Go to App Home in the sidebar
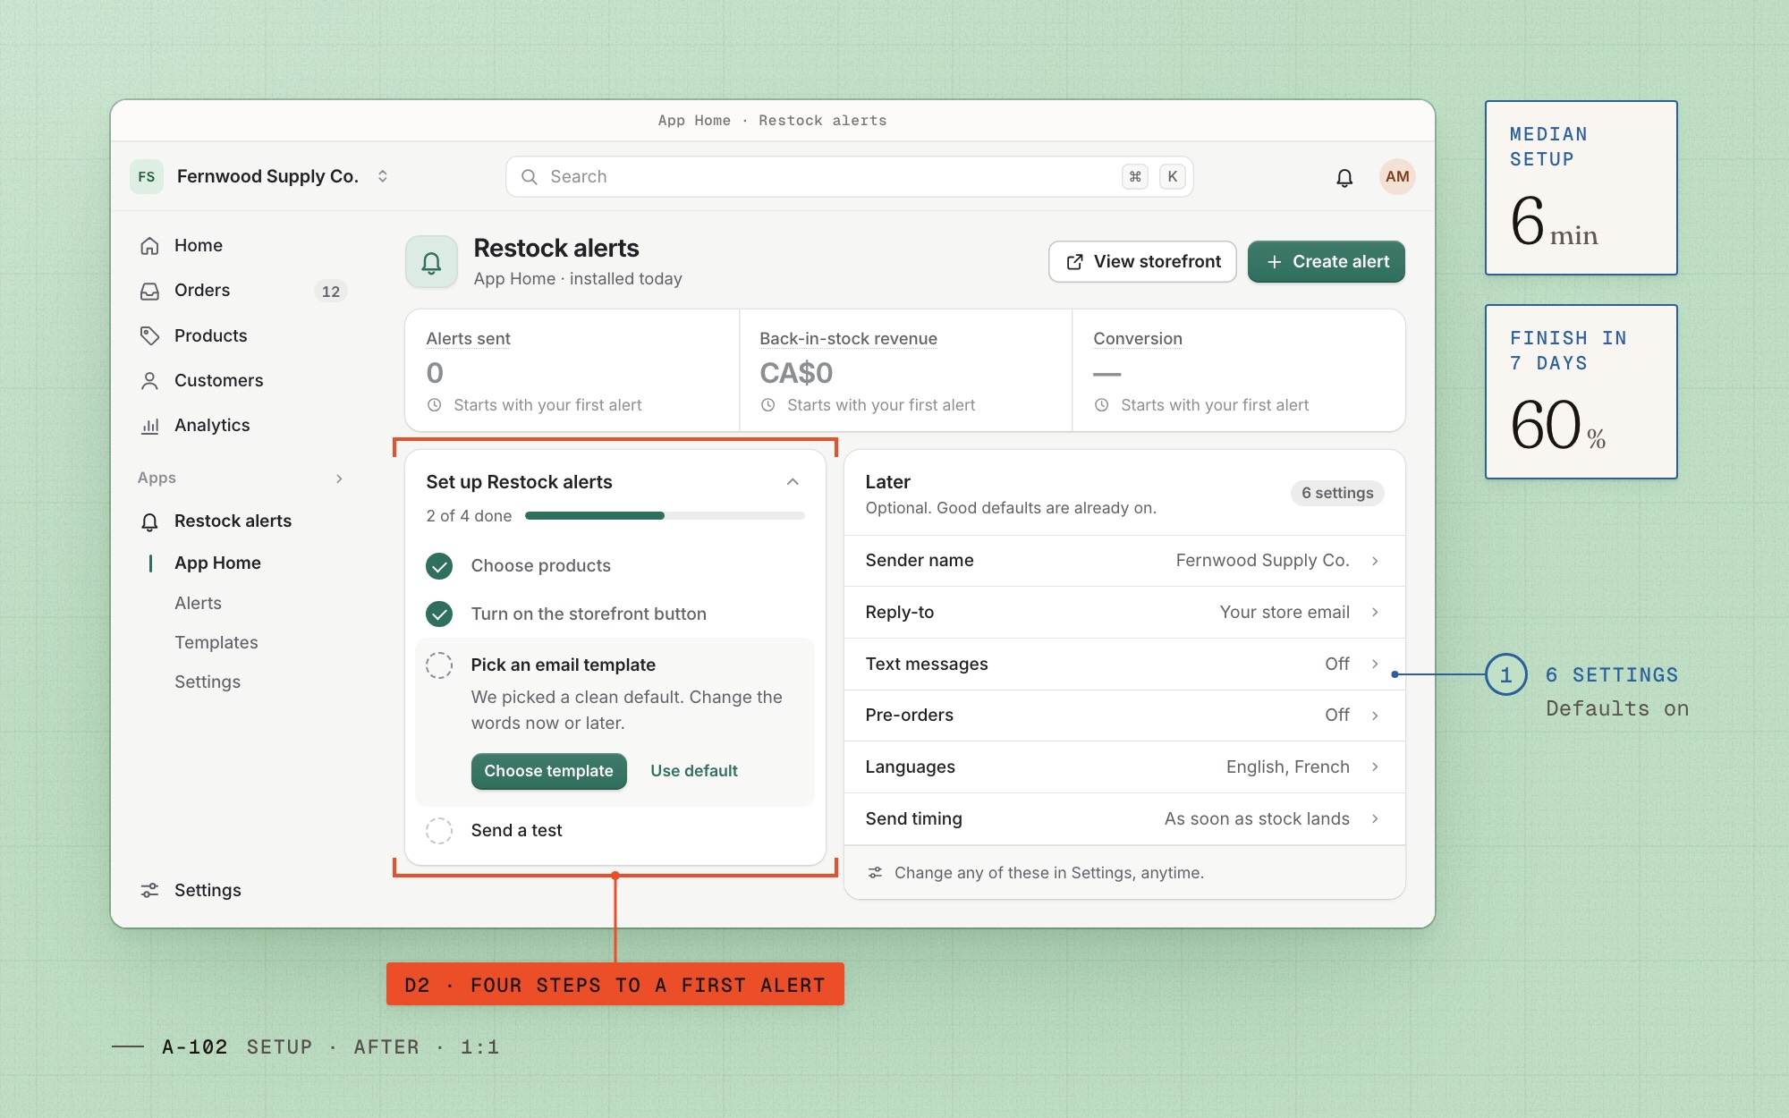 (x=217, y=563)
